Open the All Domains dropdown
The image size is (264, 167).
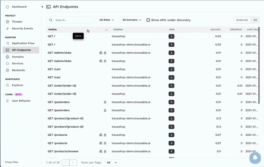click(131, 20)
